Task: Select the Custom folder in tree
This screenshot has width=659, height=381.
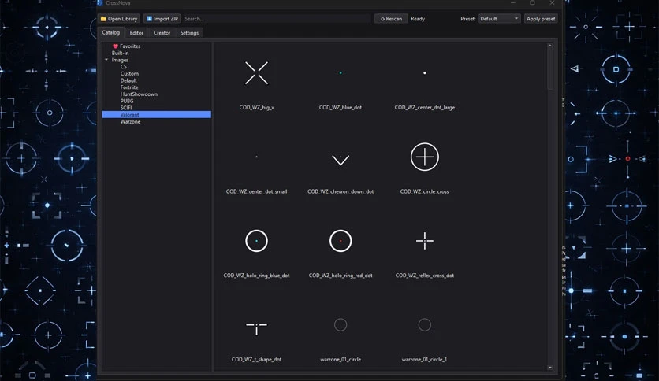Action: click(x=129, y=74)
